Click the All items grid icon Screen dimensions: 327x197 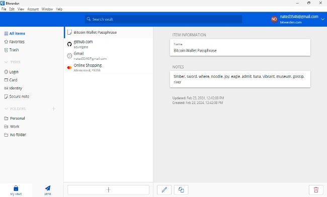[x=6, y=34]
